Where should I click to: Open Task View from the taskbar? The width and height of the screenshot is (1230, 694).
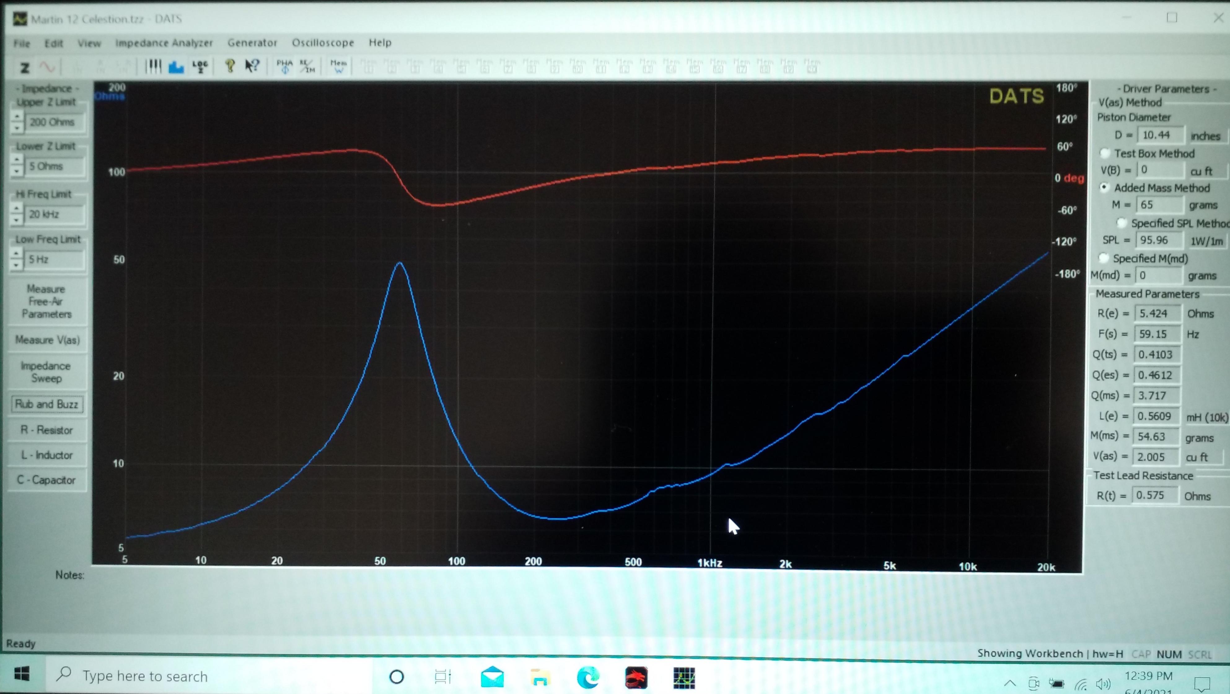(443, 676)
